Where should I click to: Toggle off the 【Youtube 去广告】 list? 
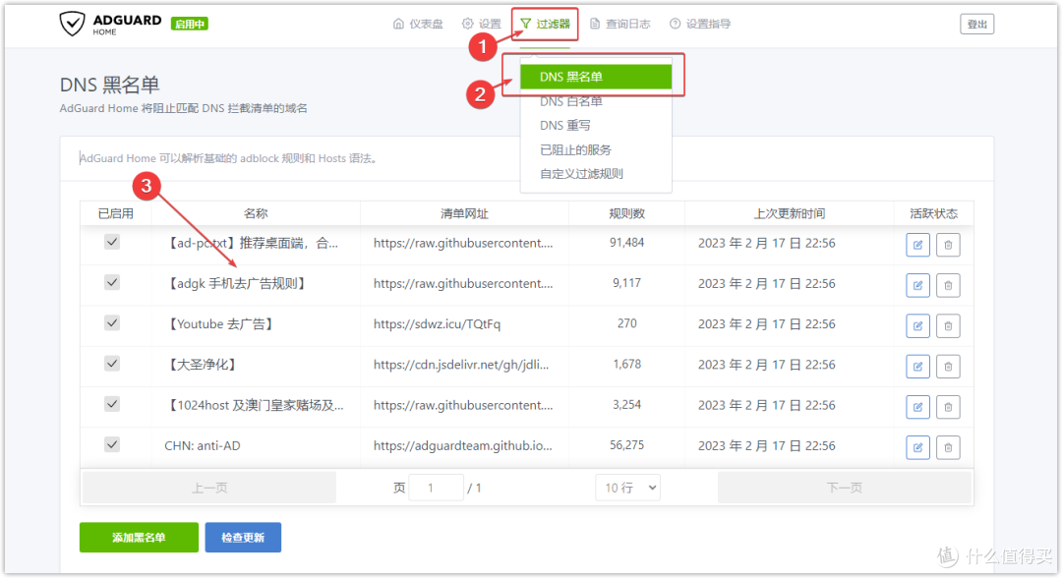click(x=111, y=322)
